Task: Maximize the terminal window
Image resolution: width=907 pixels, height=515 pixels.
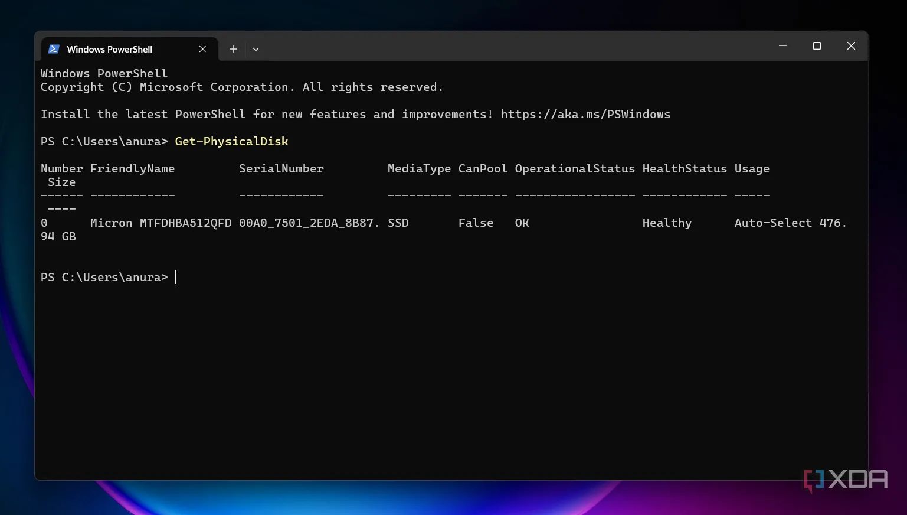Action: pyautogui.click(x=817, y=45)
